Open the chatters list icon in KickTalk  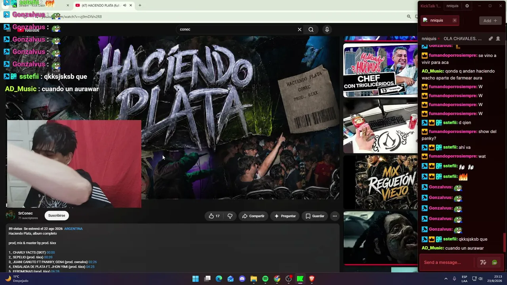tap(498, 39)
